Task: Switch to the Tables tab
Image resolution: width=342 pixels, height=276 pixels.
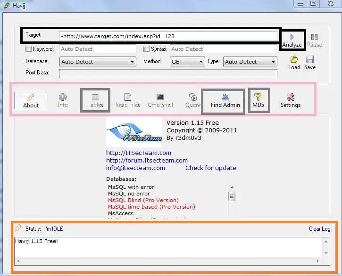Action: click(x=95, y=101)
